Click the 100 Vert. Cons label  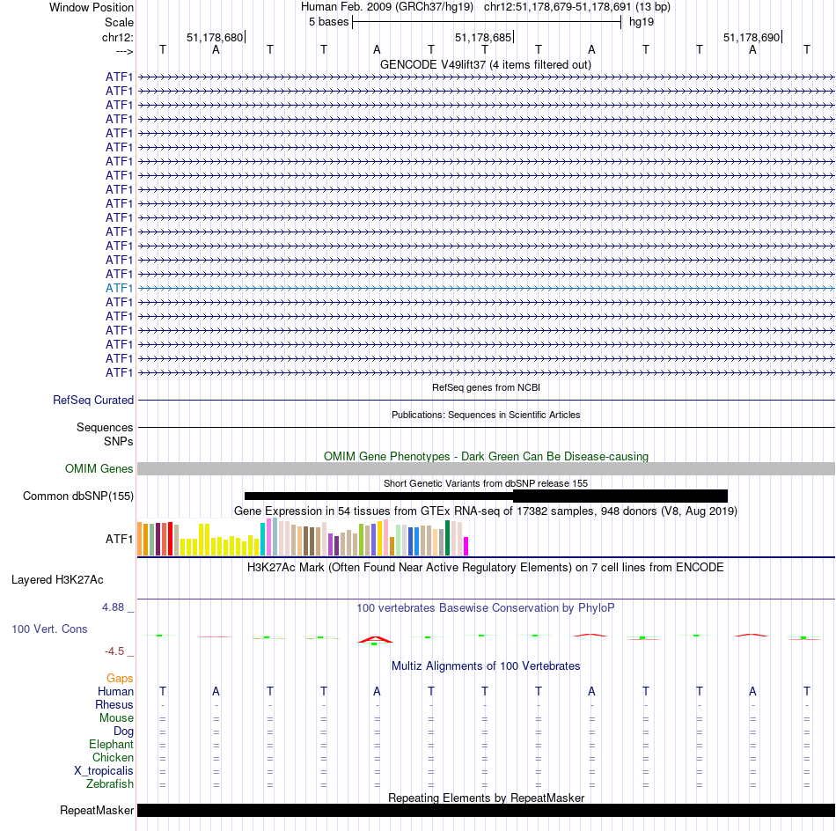[x=49, y=629]
